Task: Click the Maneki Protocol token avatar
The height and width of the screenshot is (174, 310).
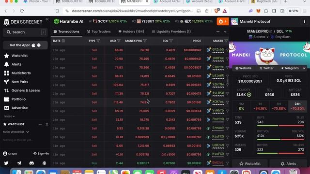Action: tap(234, 21)
